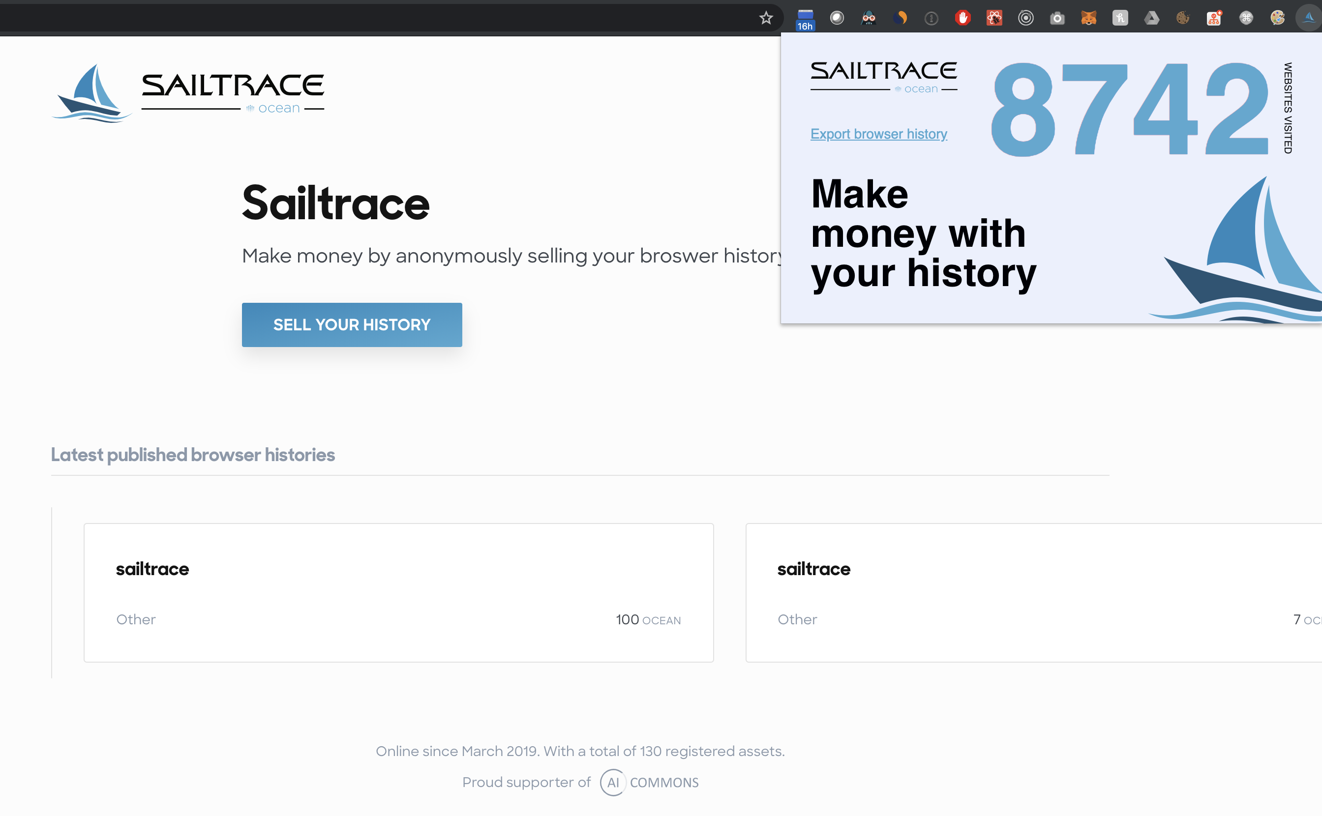
Task: Click the Sailtrace ocean logo in the page header
Action: tap(188, 93)
